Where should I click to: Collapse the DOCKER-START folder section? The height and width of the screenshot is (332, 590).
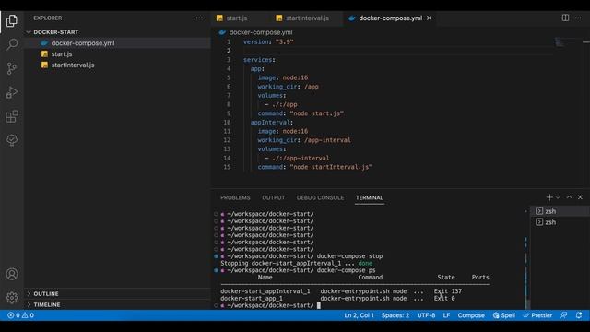pyautogui.click(x=55, y=32)
